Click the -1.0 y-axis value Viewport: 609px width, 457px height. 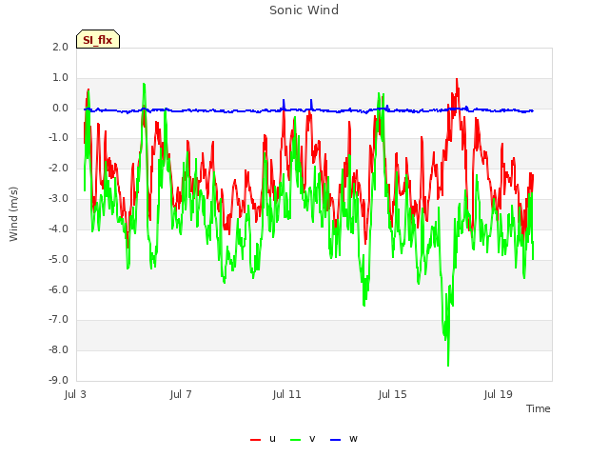58,137
